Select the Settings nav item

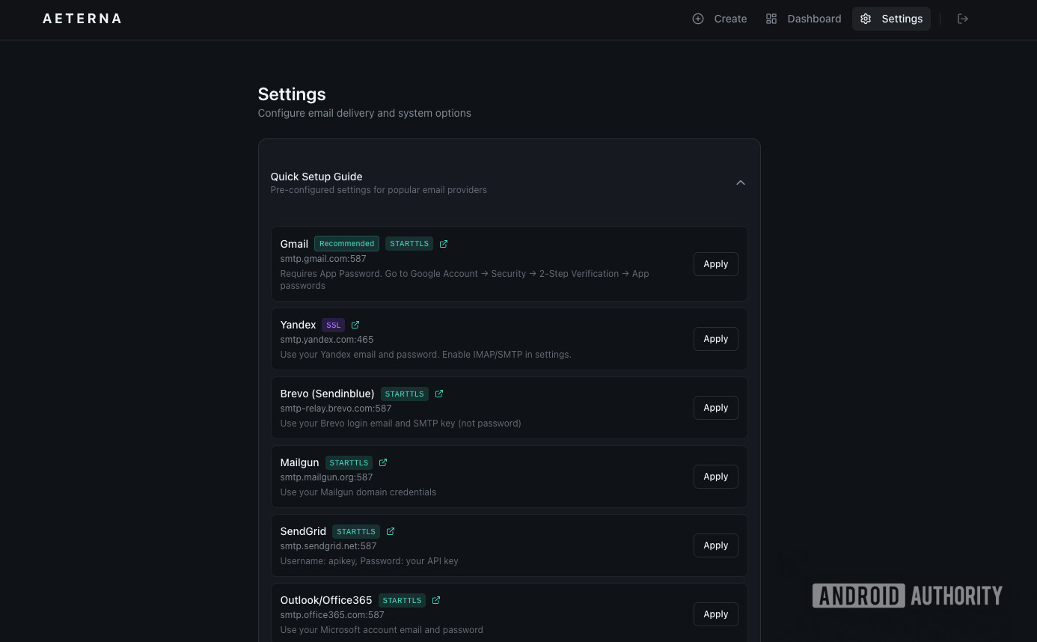pos(891,19)
